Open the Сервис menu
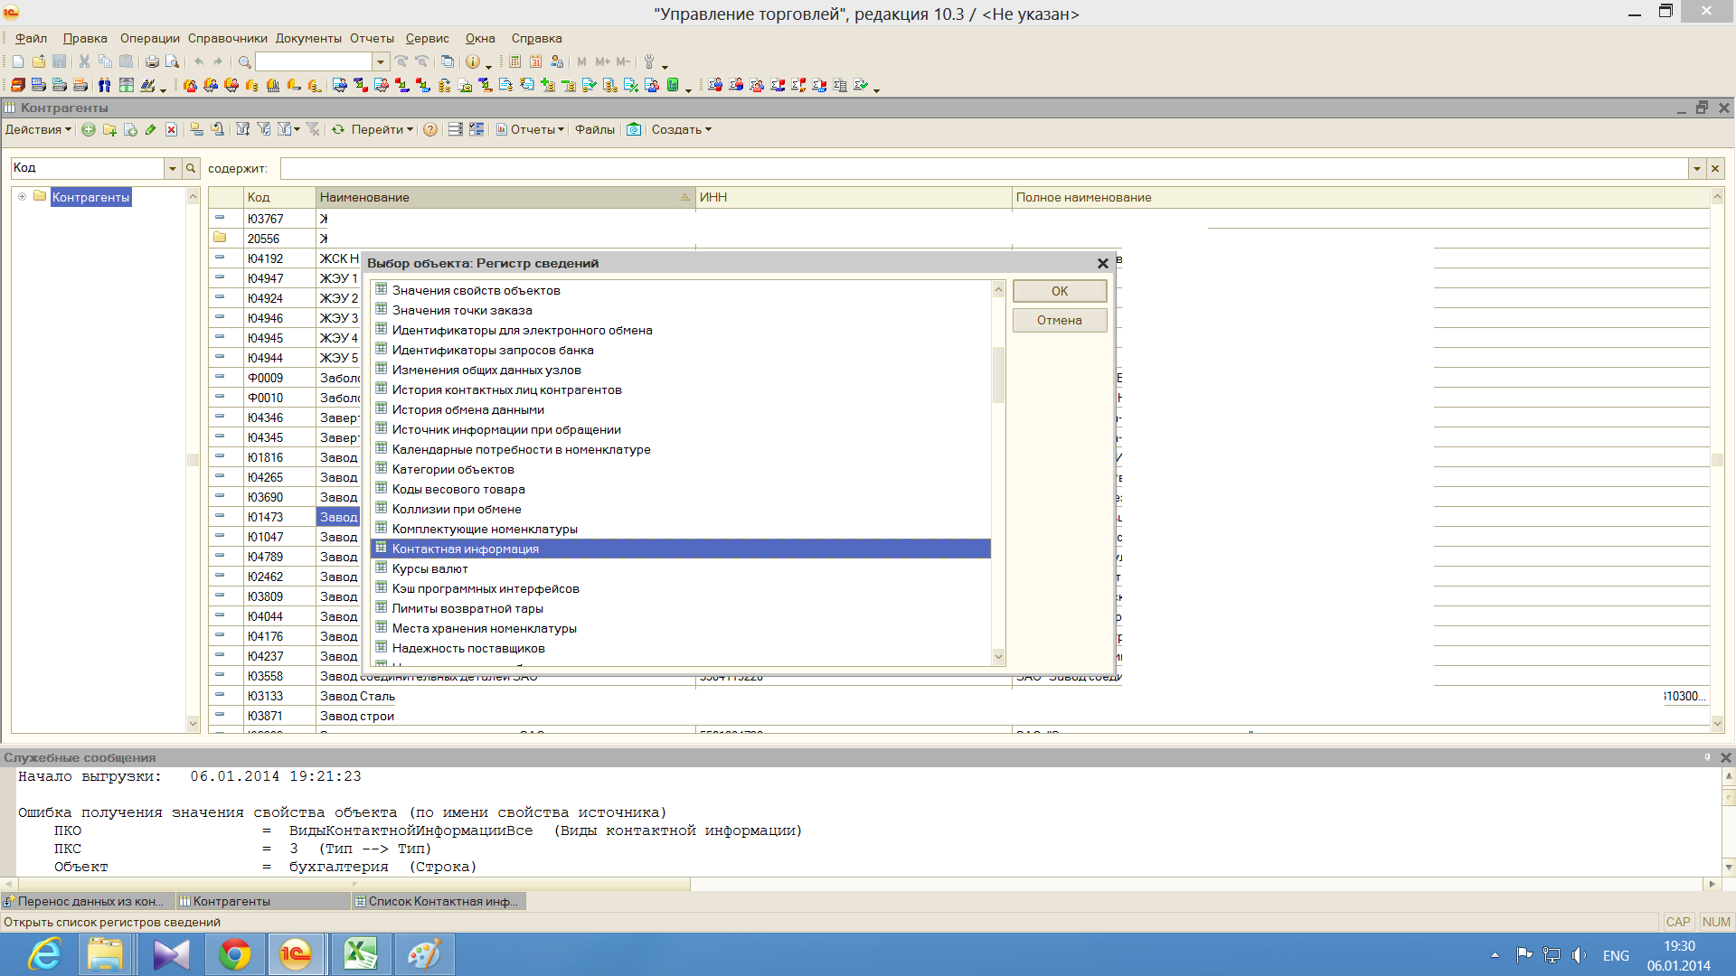Screen dimensions: 1736x976 click(427, 38)
